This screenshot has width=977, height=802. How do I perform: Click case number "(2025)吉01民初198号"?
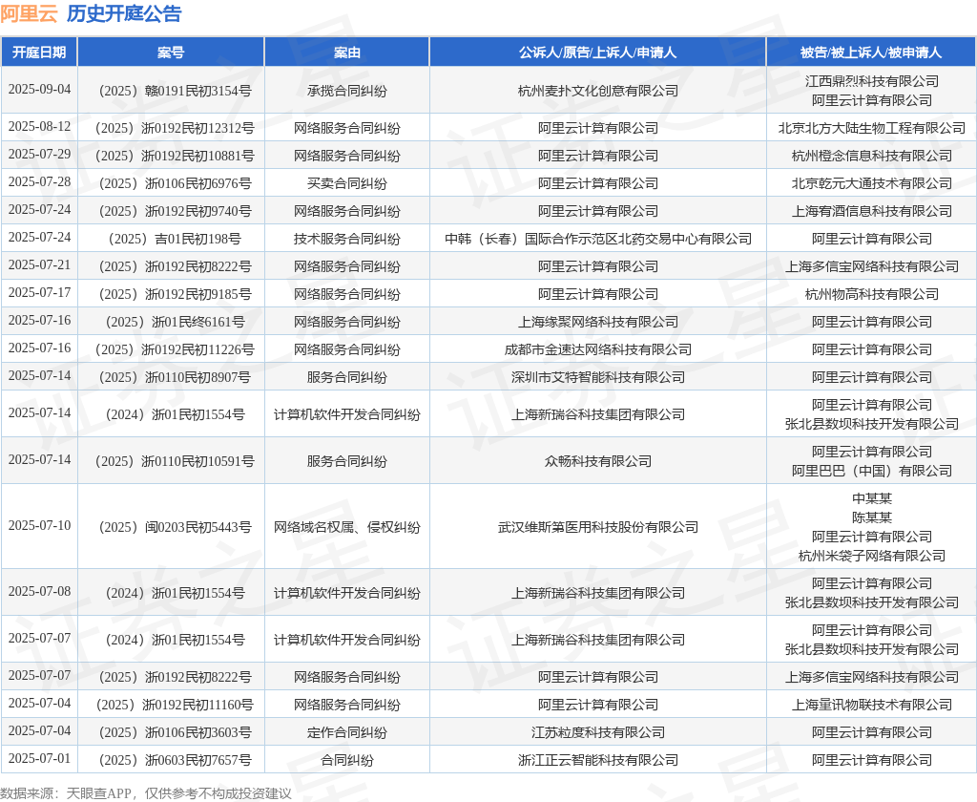[175, 239]
